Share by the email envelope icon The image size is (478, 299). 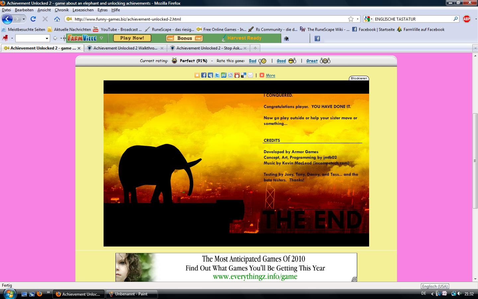[x=250, y=75]
